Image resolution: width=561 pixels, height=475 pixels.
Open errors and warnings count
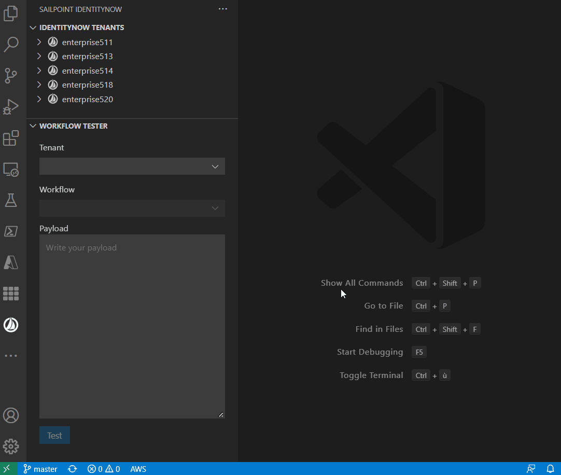click(104, 469)
